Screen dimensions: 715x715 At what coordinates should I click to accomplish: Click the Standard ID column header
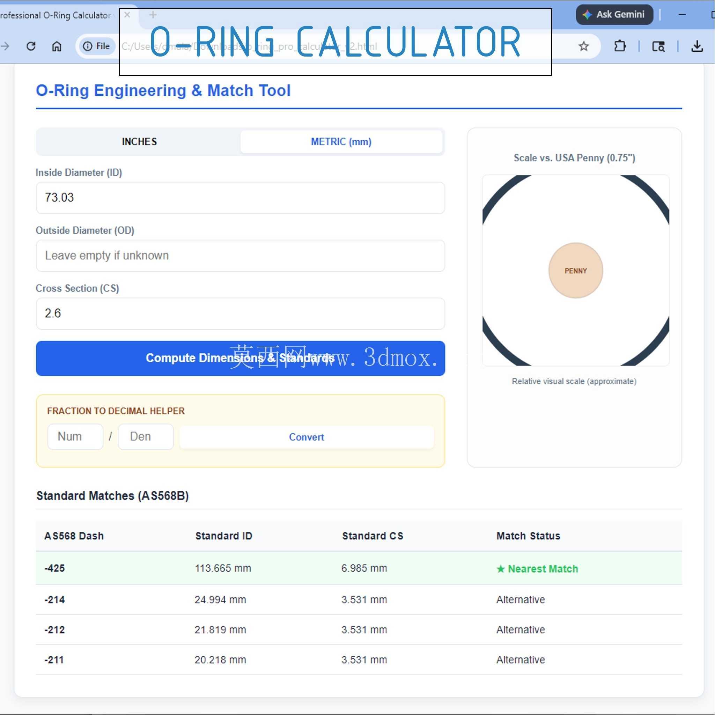tap(224, 536)
